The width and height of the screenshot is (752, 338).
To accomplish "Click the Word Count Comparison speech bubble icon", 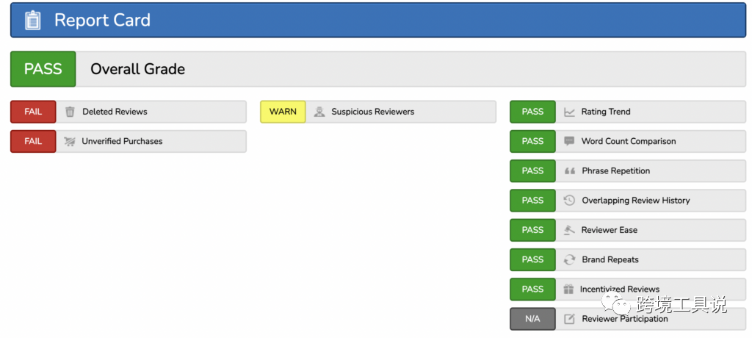I will pos(569,141).
